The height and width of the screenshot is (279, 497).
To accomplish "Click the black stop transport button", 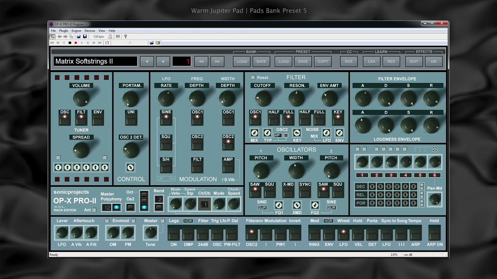I will tap(70, 43).
